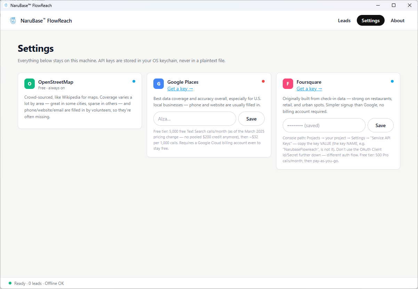Click the red status dot on Google Places card
Image resolution: width=418 pixels, height=289 pixels.
tap(263, 81)
